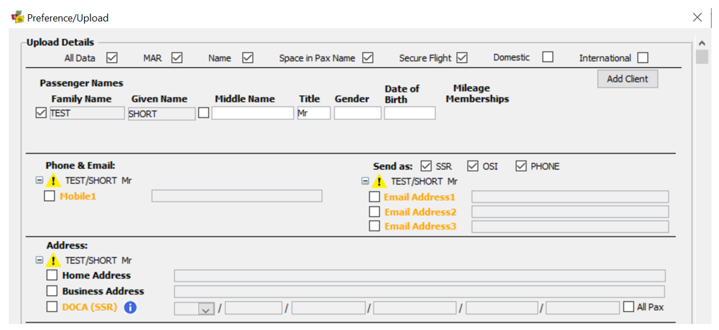Tick the Mobile1 checkbox
Image resolution: width=719 pixels, height=330 pixels.
pos(49,196)
